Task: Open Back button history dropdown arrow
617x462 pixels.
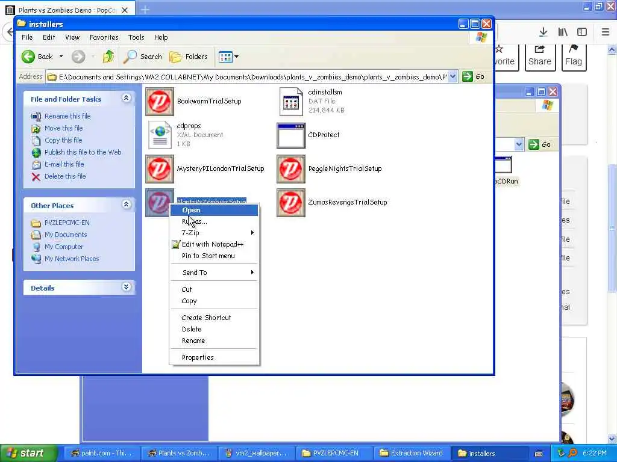Action: (61, 57)
